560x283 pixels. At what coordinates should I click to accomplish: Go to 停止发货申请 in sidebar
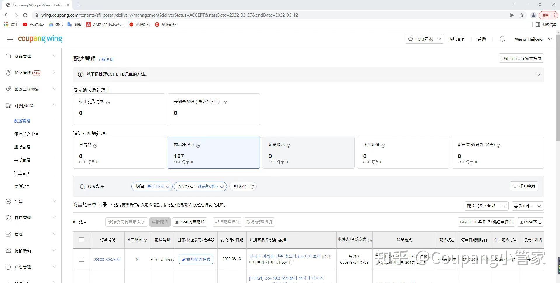[26, 134]
